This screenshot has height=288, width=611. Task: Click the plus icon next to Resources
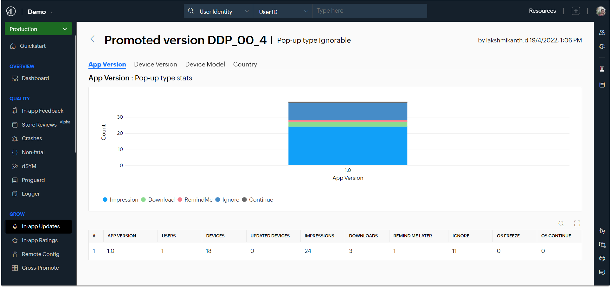[x=576, y=11]
